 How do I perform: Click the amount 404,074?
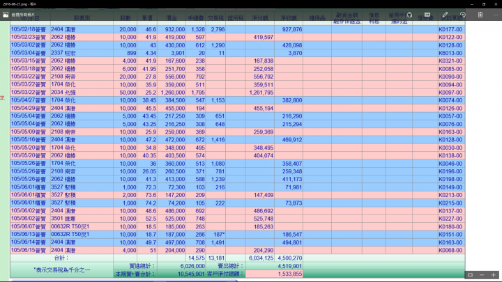click(263, 156)
